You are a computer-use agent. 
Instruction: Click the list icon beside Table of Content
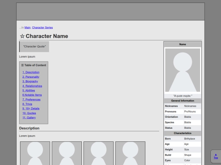[x=23, y=65]
